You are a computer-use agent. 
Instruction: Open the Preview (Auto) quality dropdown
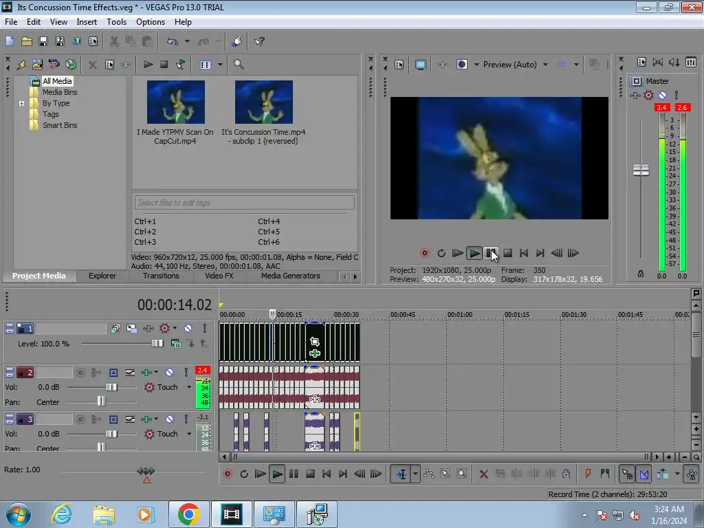point(545,65)
